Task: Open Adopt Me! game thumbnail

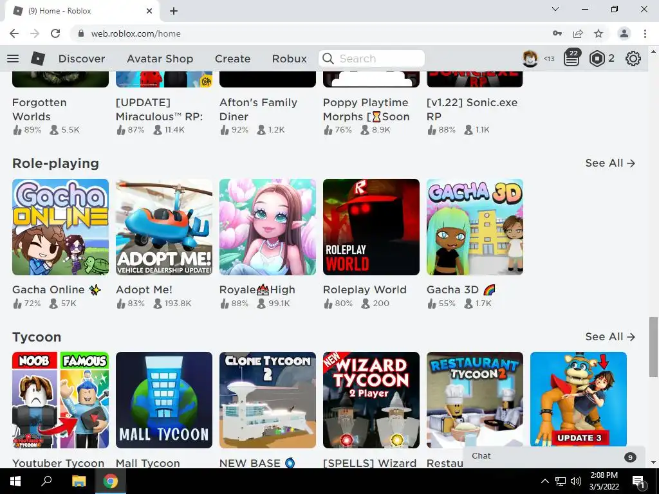Action: click(164, 227)
